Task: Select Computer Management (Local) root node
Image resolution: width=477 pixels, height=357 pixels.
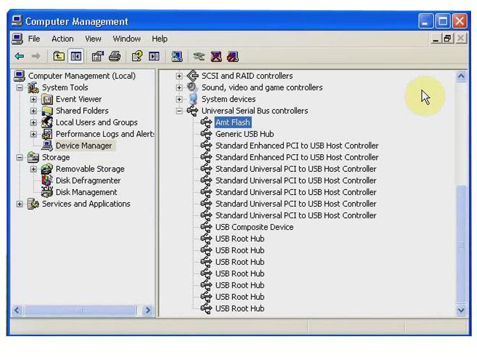Action: pyautogui.click(x=82, y=76)
